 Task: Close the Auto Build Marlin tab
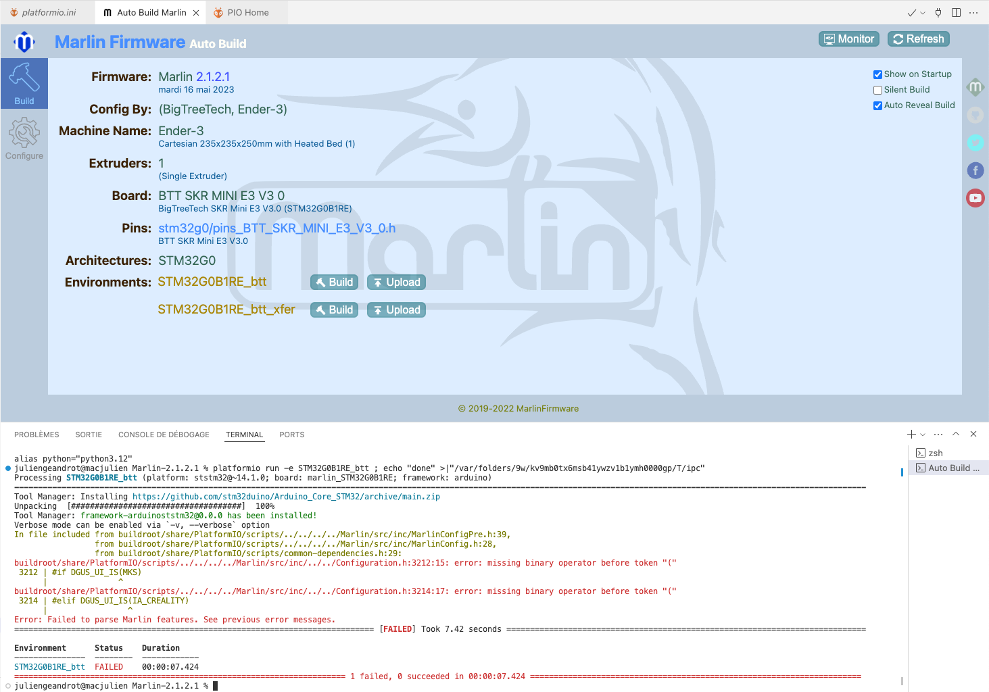click(196, 13)
